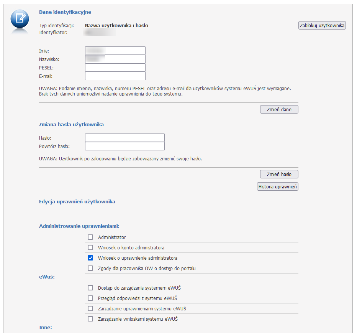This screenshot has width=357, height=333.
Task: Click into the E-mail field
Action: click(x=115, y=76)
